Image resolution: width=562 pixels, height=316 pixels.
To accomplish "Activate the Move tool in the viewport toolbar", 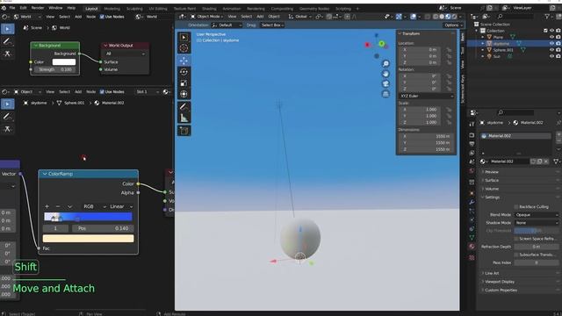I will click(x=184, y=61).
